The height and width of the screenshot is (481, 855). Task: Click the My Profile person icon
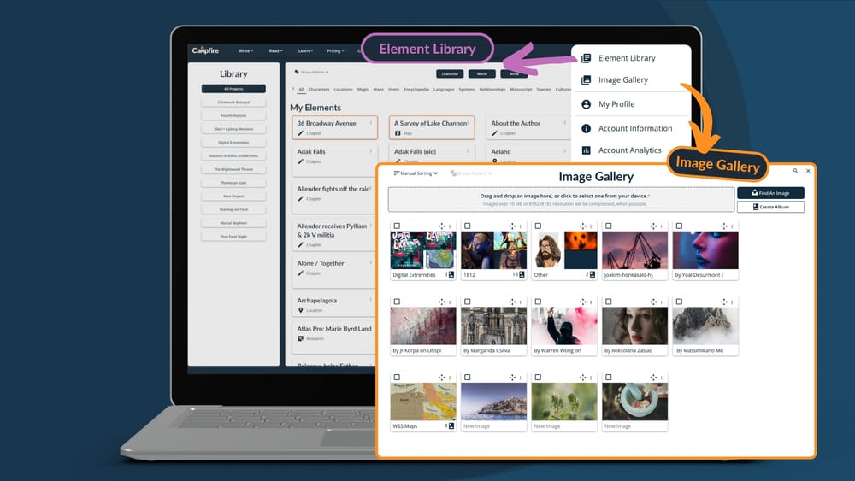pyautogui.click(x=586, y=104)
